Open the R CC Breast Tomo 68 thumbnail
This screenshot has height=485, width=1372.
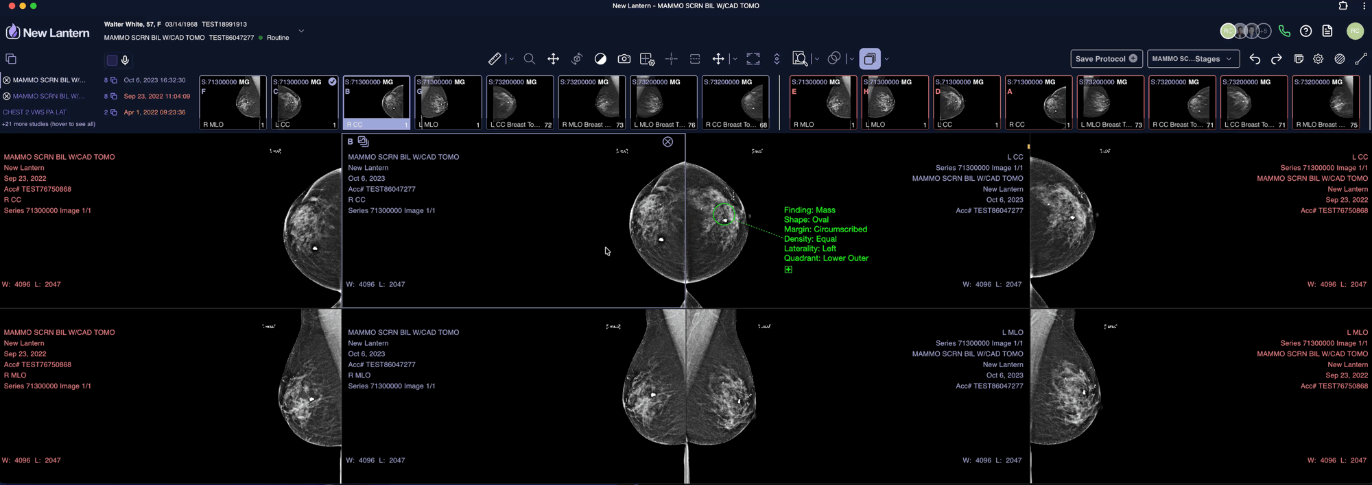point(735,102)
